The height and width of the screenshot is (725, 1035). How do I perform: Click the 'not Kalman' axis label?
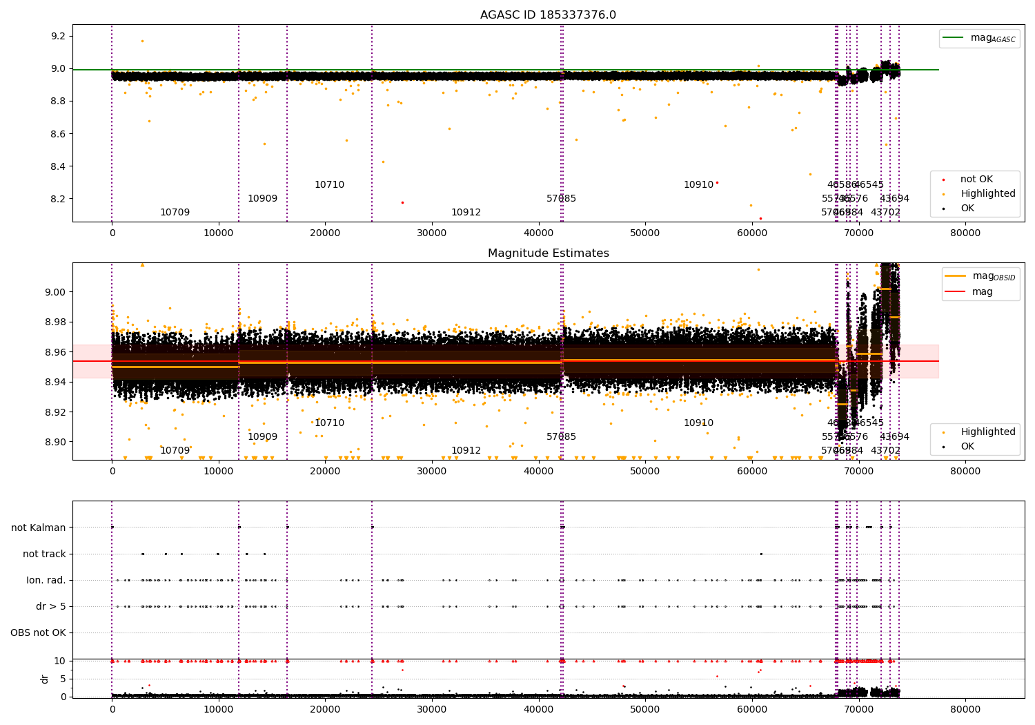[39, 528]
